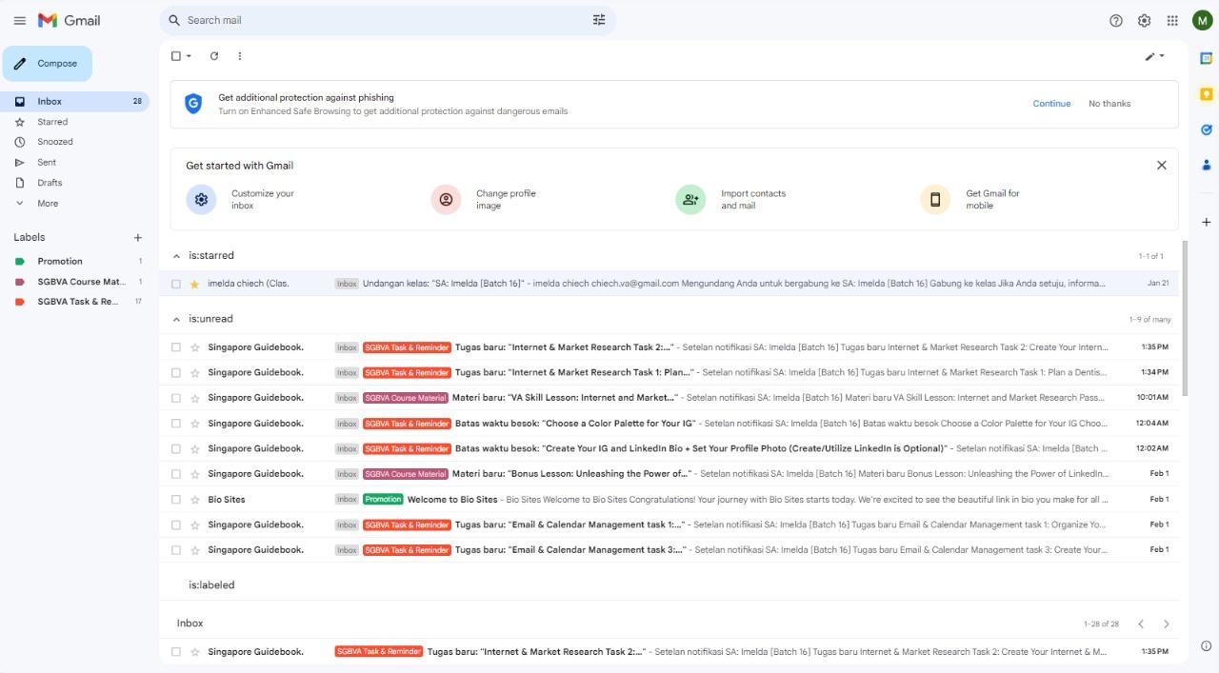Open Contacts side panel
Screen dimensions: 1219x673
click(1206, 165)
